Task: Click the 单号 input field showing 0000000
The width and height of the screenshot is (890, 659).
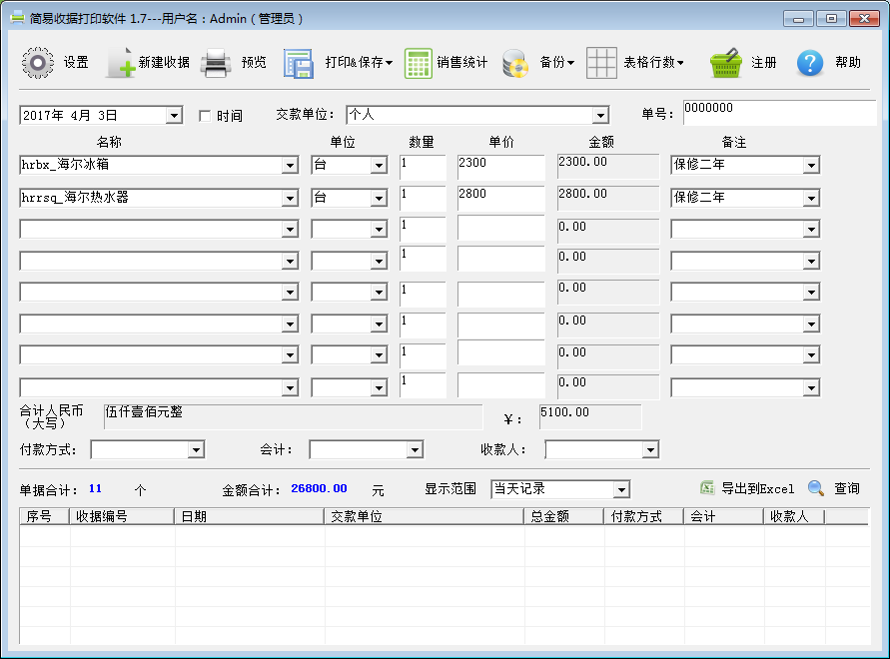Action: tap(780, 113)
